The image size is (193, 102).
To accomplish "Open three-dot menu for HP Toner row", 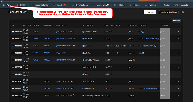I will 178,39.
